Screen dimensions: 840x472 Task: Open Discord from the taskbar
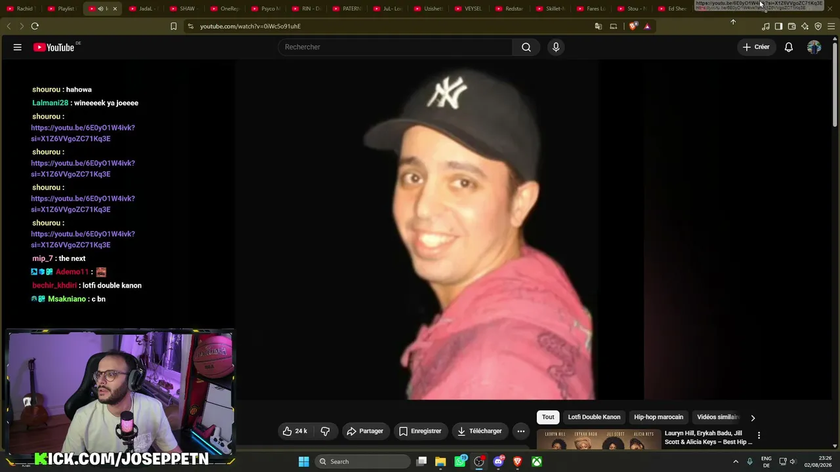tap(498, 462)
